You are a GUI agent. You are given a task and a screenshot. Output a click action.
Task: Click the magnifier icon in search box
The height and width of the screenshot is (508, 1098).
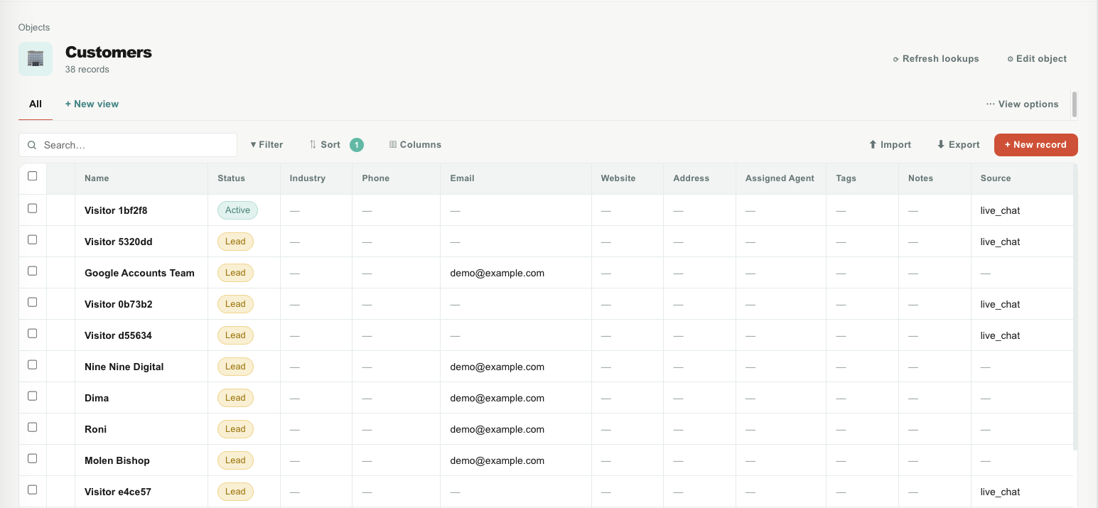click(x=32, y=145)
